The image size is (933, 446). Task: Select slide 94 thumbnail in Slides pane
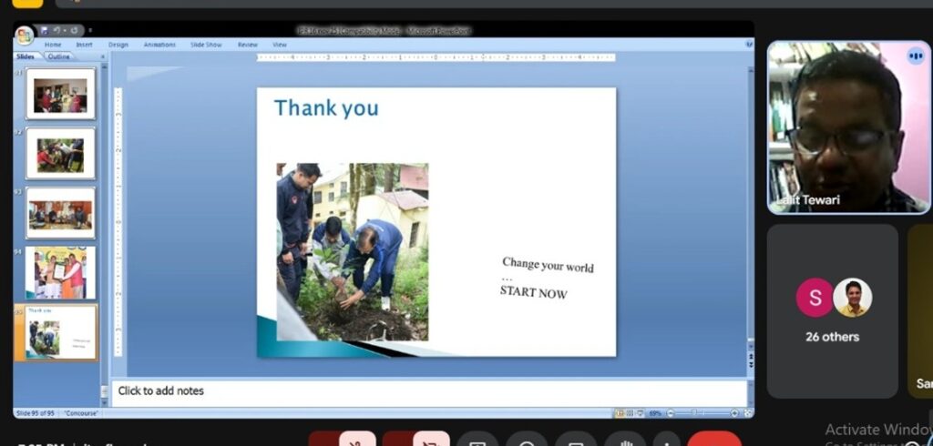(60, 272)
